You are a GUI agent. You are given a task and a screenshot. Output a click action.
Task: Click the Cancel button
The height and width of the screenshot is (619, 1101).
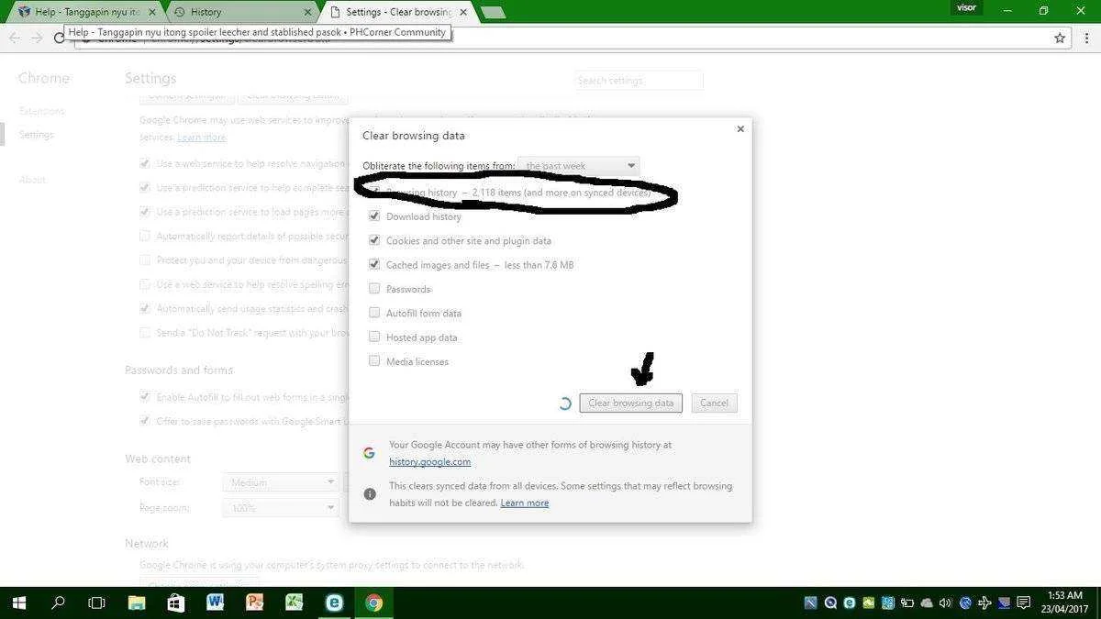(714, 403)
